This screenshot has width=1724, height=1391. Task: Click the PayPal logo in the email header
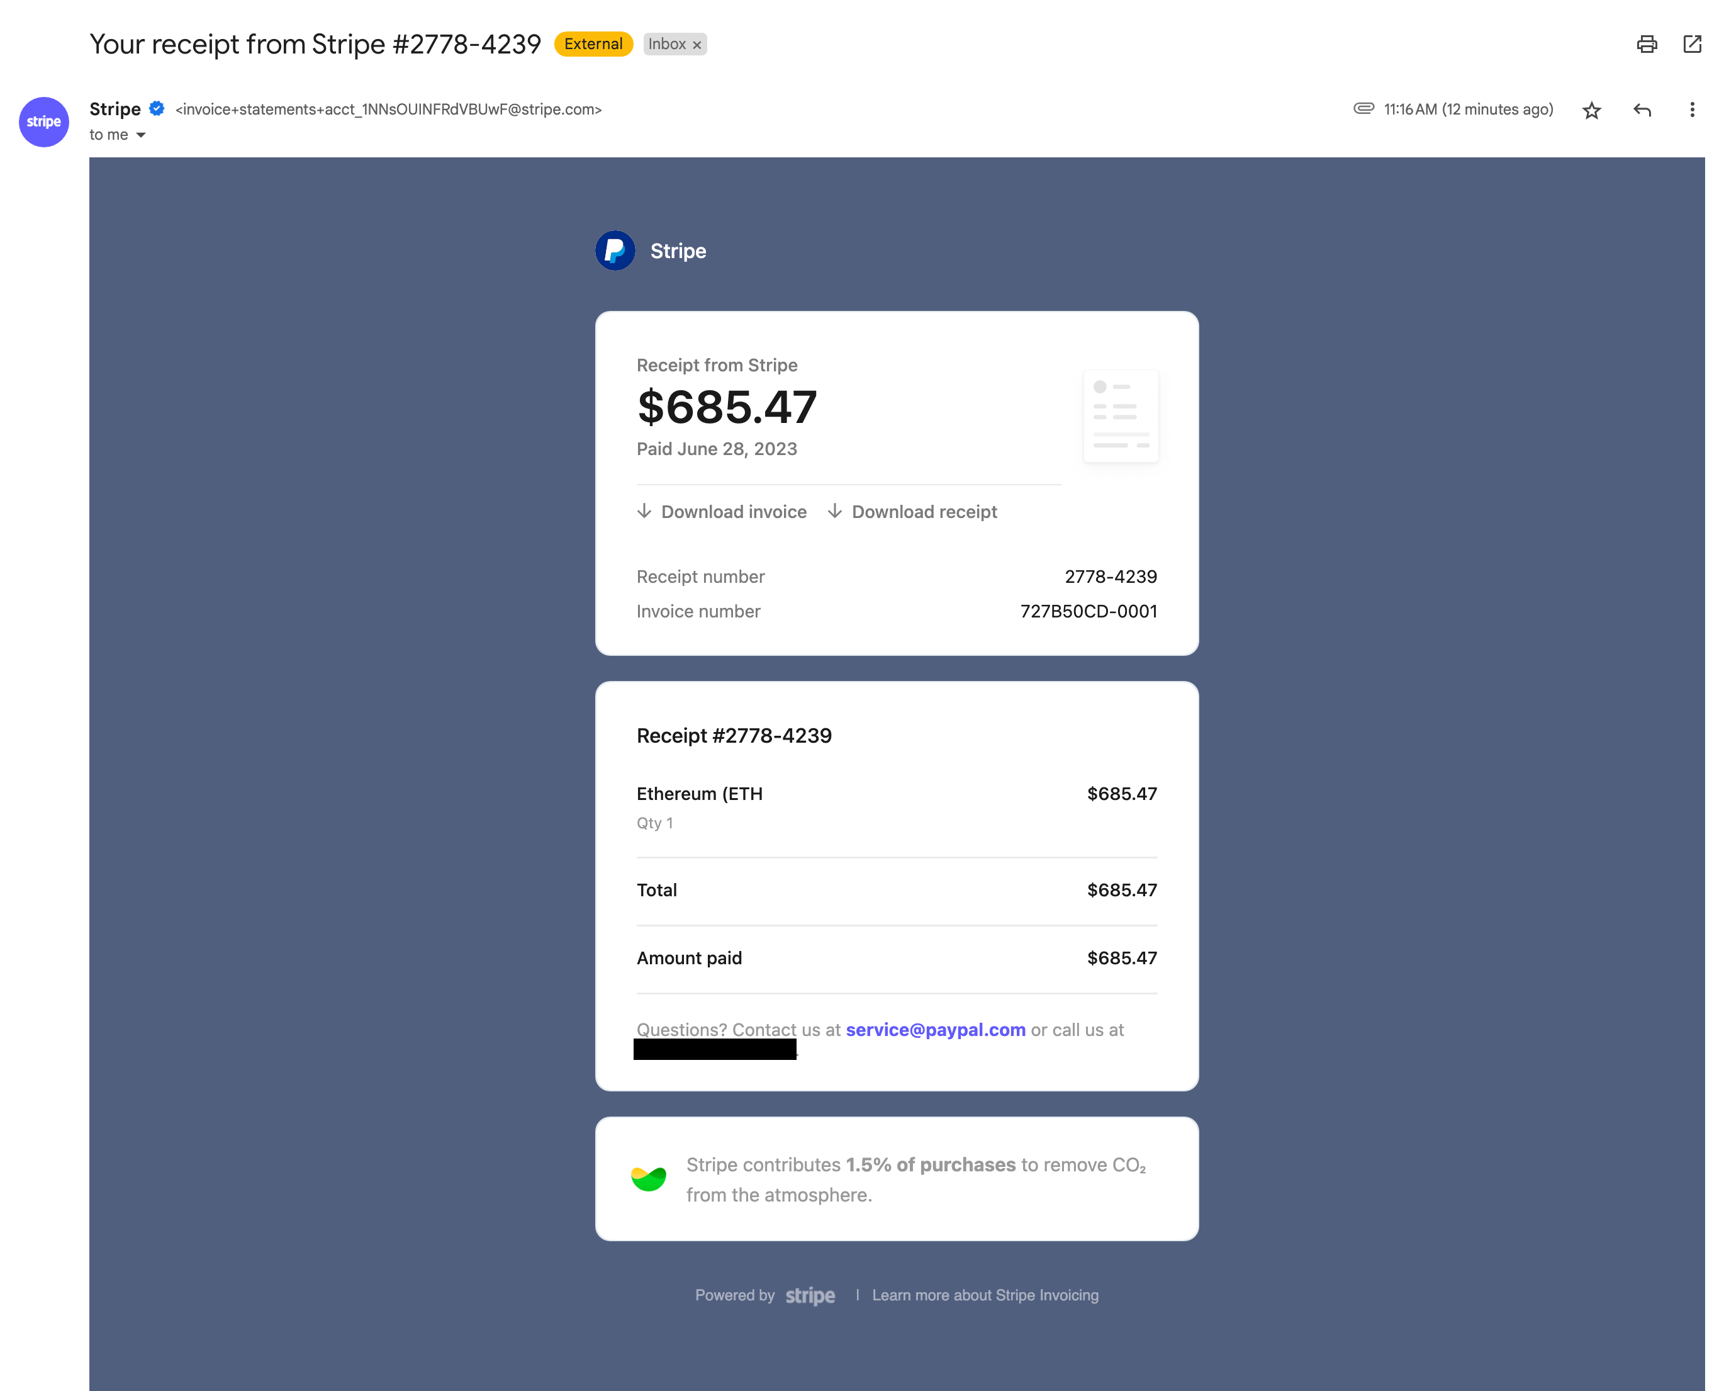coord(615,251)
